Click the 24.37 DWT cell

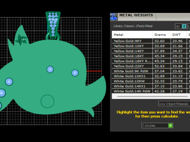(x=179, y=51)
